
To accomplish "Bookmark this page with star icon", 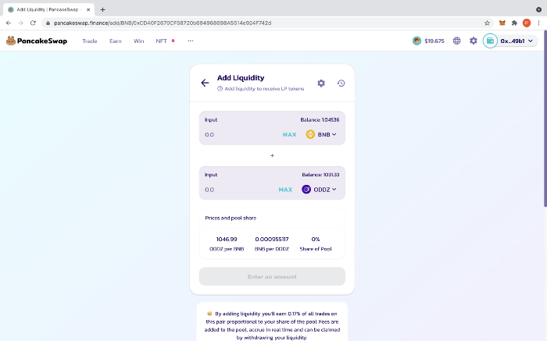I will [x=487, y=23].
